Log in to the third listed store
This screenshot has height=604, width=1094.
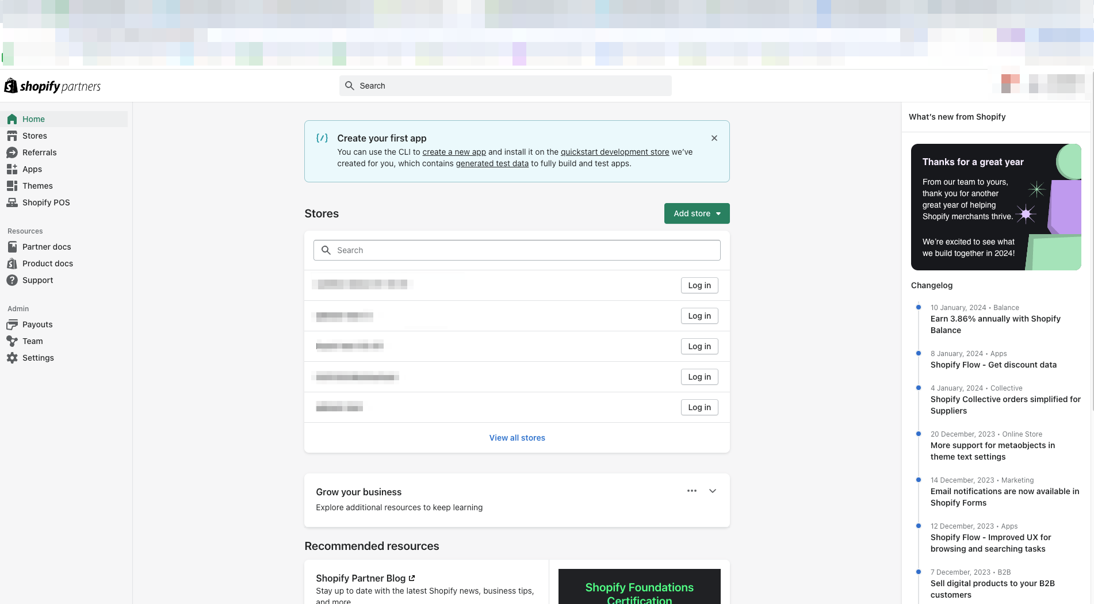pos(699,346)
